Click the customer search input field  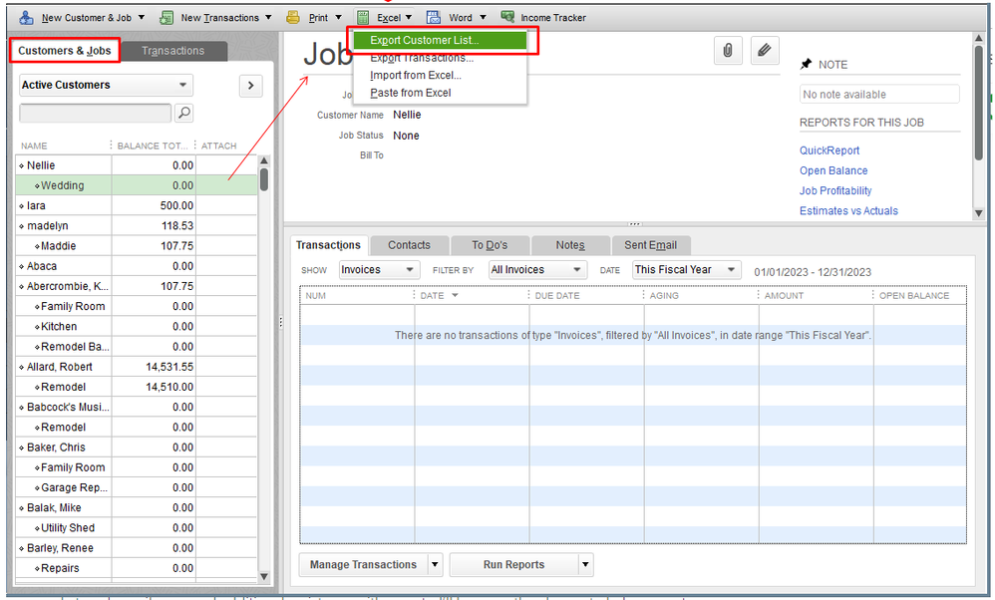95,113
